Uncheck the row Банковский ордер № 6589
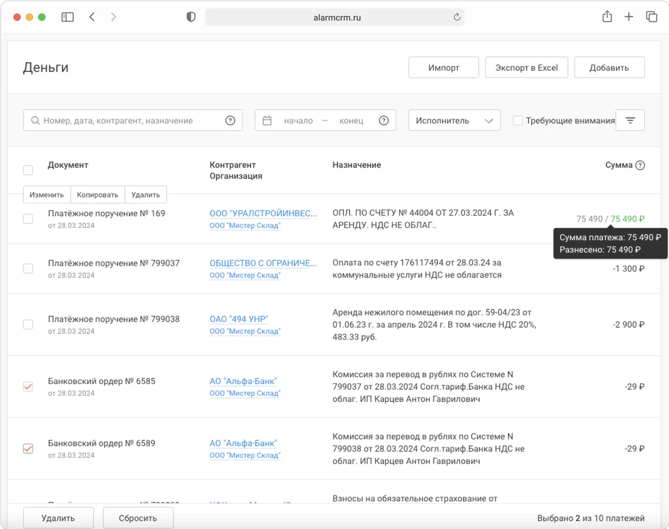Image resolution: width=669 pixels, height=529 pixels. [28, 448]
